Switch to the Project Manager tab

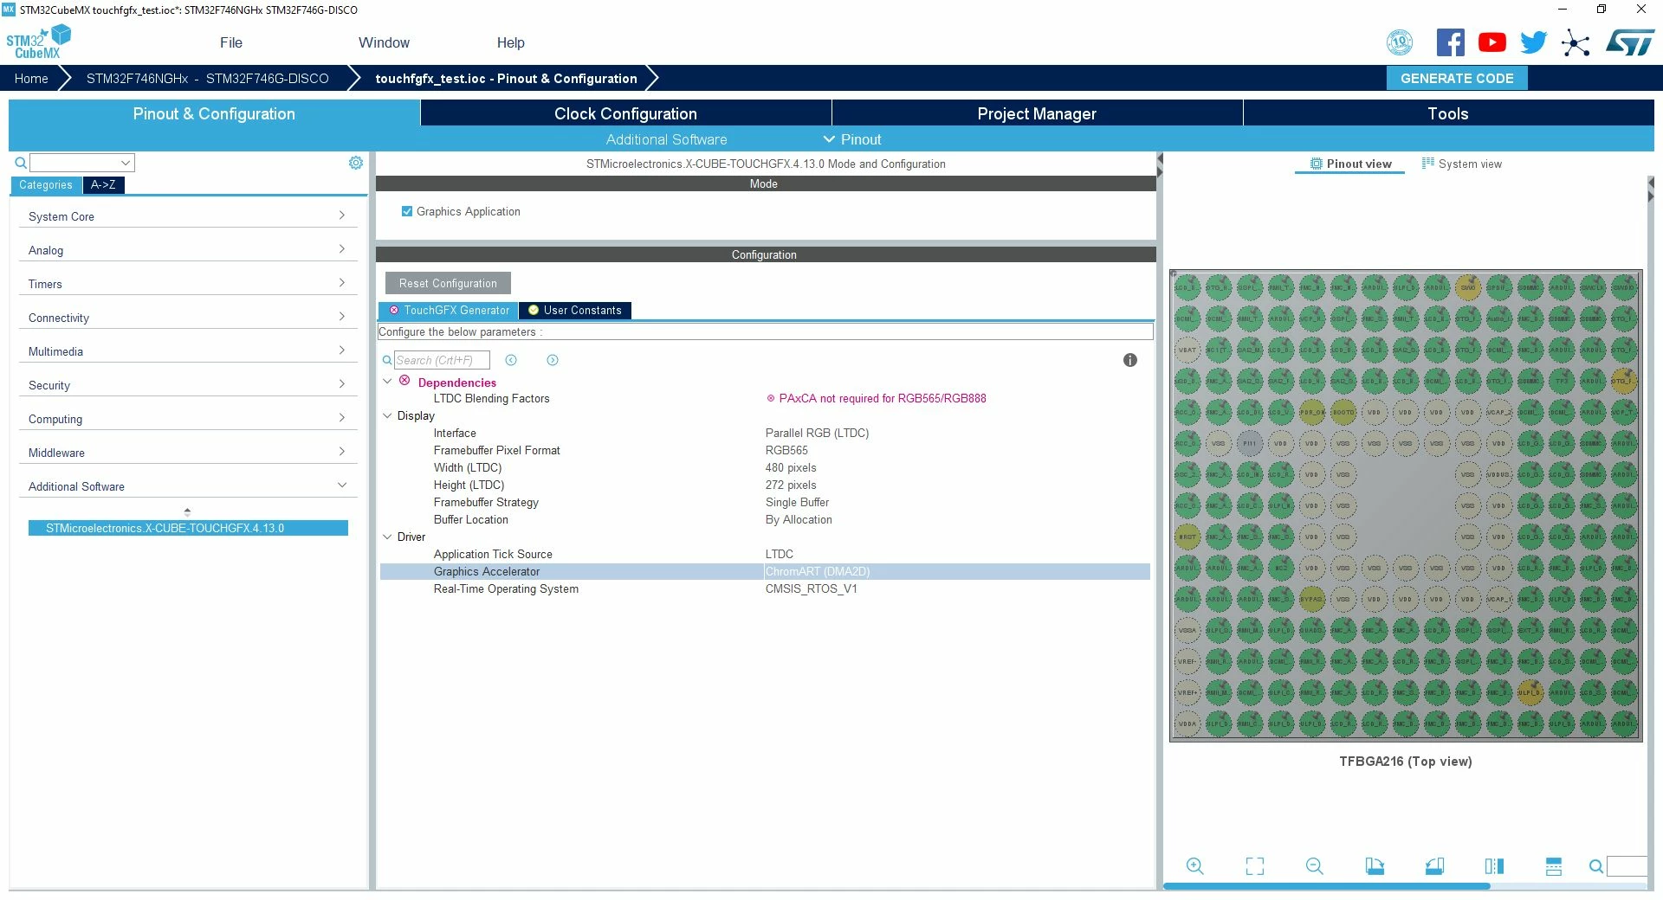coord(1037,113)
